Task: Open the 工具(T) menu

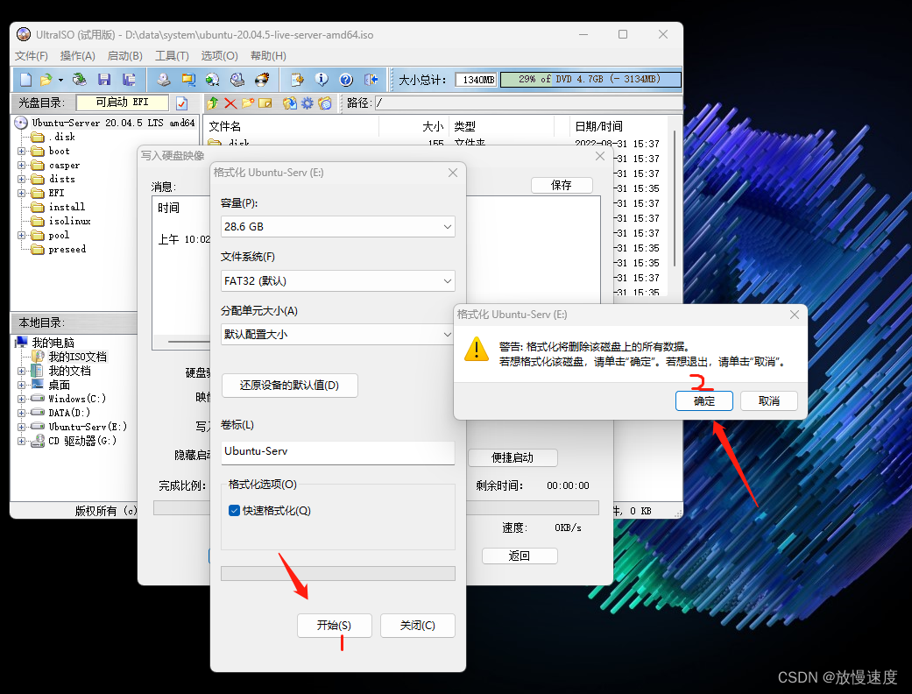Action: click(x=173, y=56)
